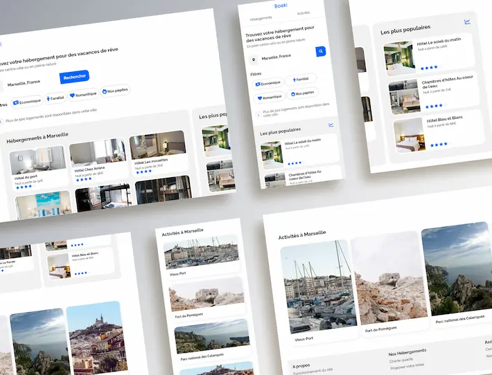The image size is (492, 375).
Task: Click the chart icon in top-right Les plus populaires panel
Action: point(467,21)
